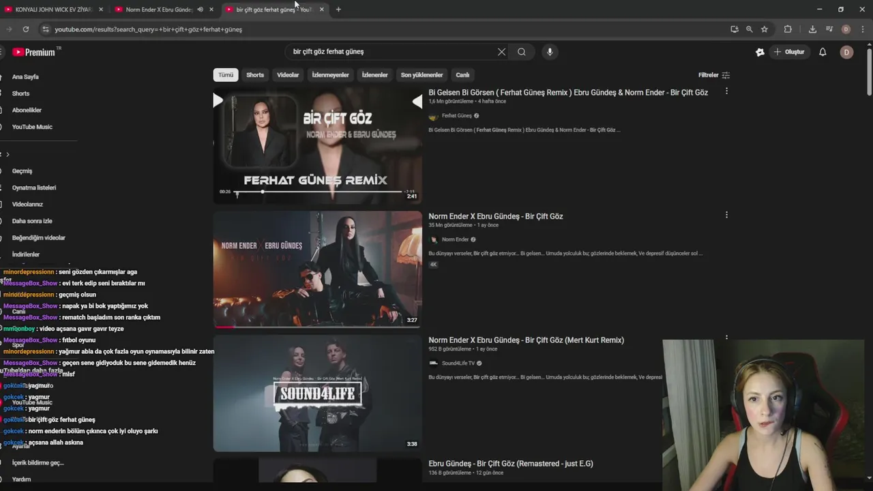Open the Filtreler filter options
The image size is (873, 491).
coord(713,75)
